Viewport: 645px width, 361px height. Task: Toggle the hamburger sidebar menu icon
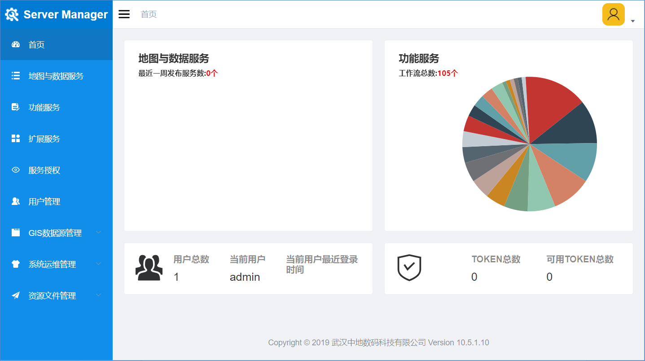tap(124, 14)
